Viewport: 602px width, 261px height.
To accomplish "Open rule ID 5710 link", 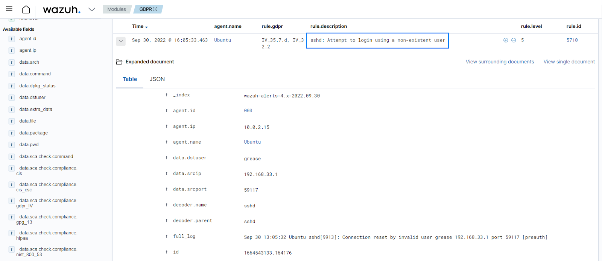I will coord(572,40).
